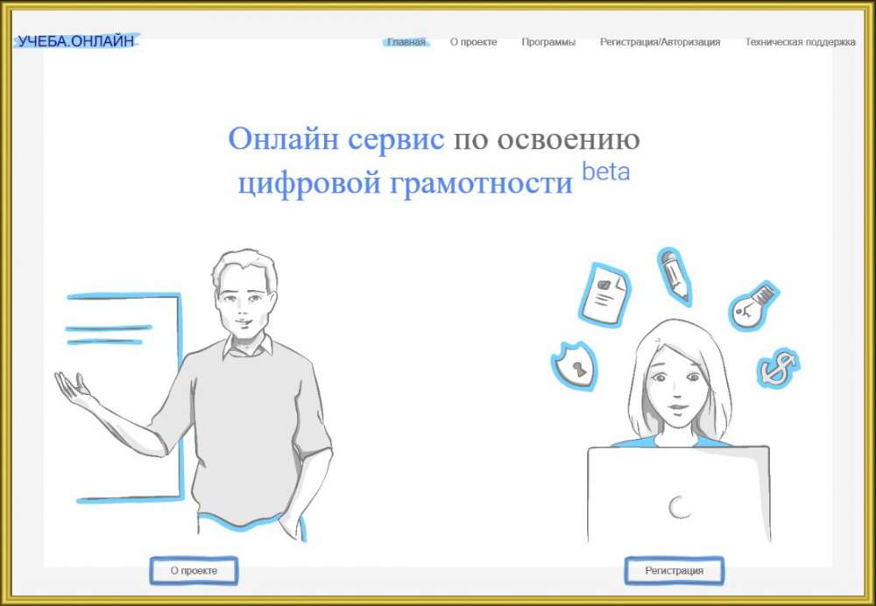The height and width of the screenshot is (606, 876).
Task: Click the Регистрация button under the laptop
Action: point(674,571)
